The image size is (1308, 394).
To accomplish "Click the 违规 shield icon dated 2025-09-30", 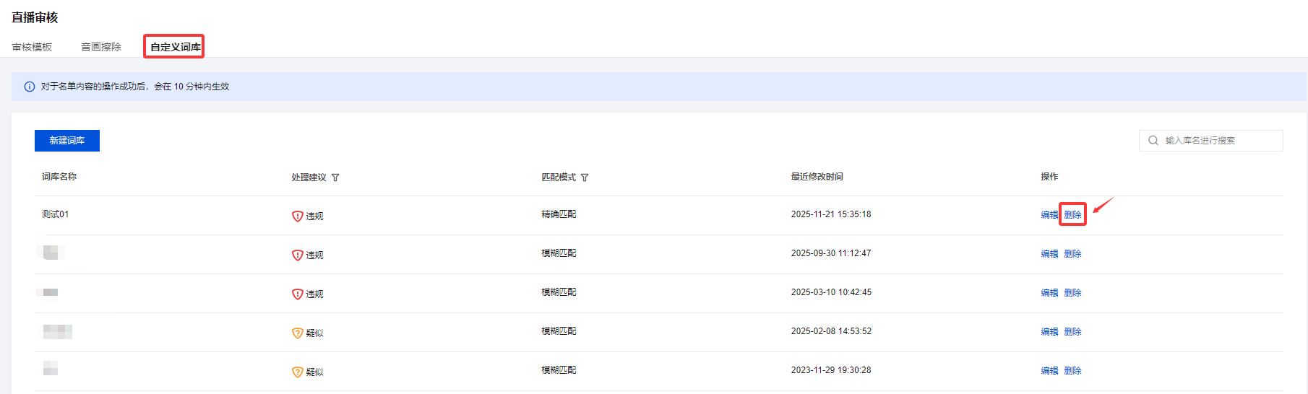I will coord(297,255).
